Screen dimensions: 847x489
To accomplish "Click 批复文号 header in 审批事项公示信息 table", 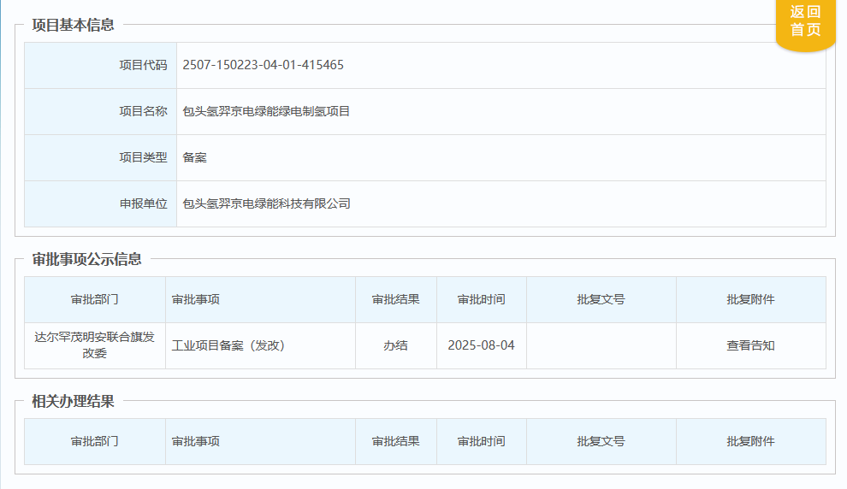I will coord(601,299).
